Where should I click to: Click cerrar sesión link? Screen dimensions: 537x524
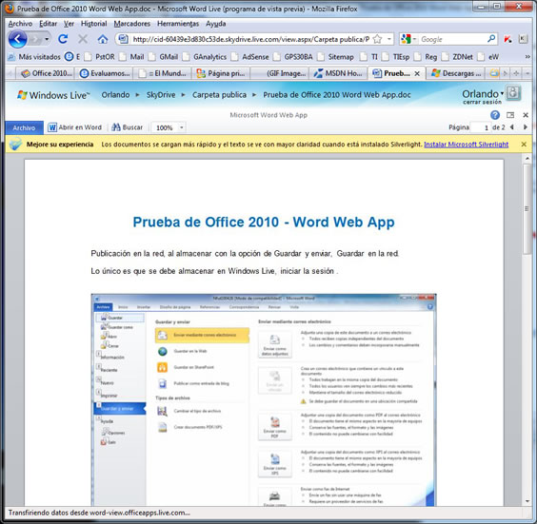tap(482, 102)
